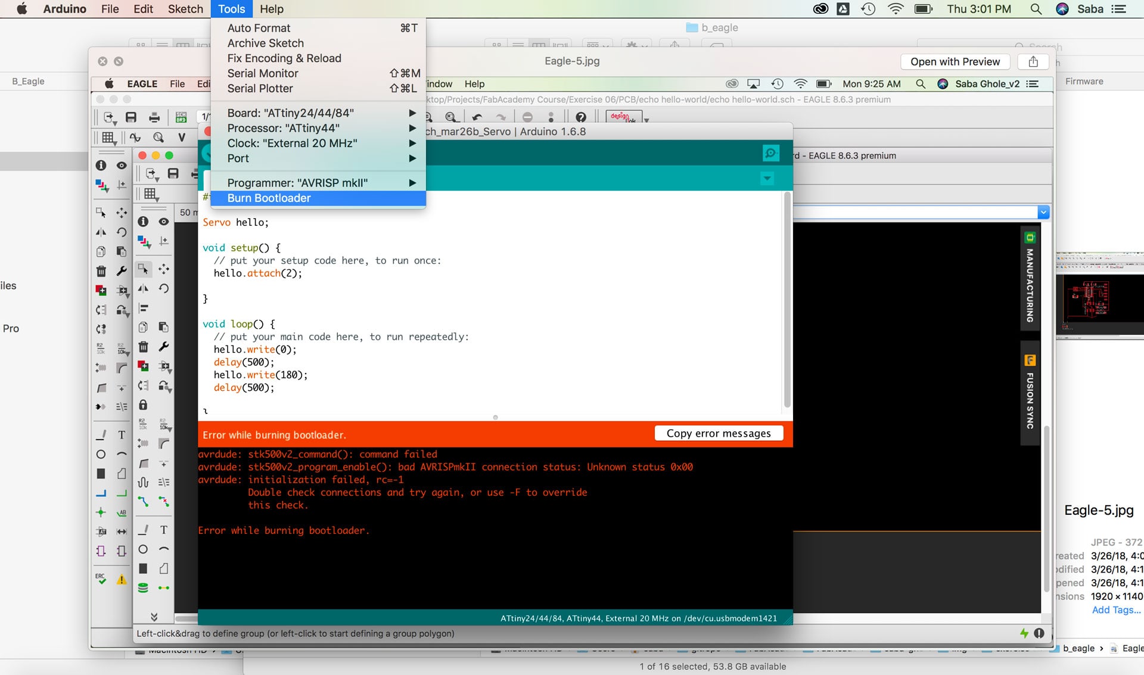Select Junction tool in schematic toolbar
The image size is (1144, 675).
point(101,512)
